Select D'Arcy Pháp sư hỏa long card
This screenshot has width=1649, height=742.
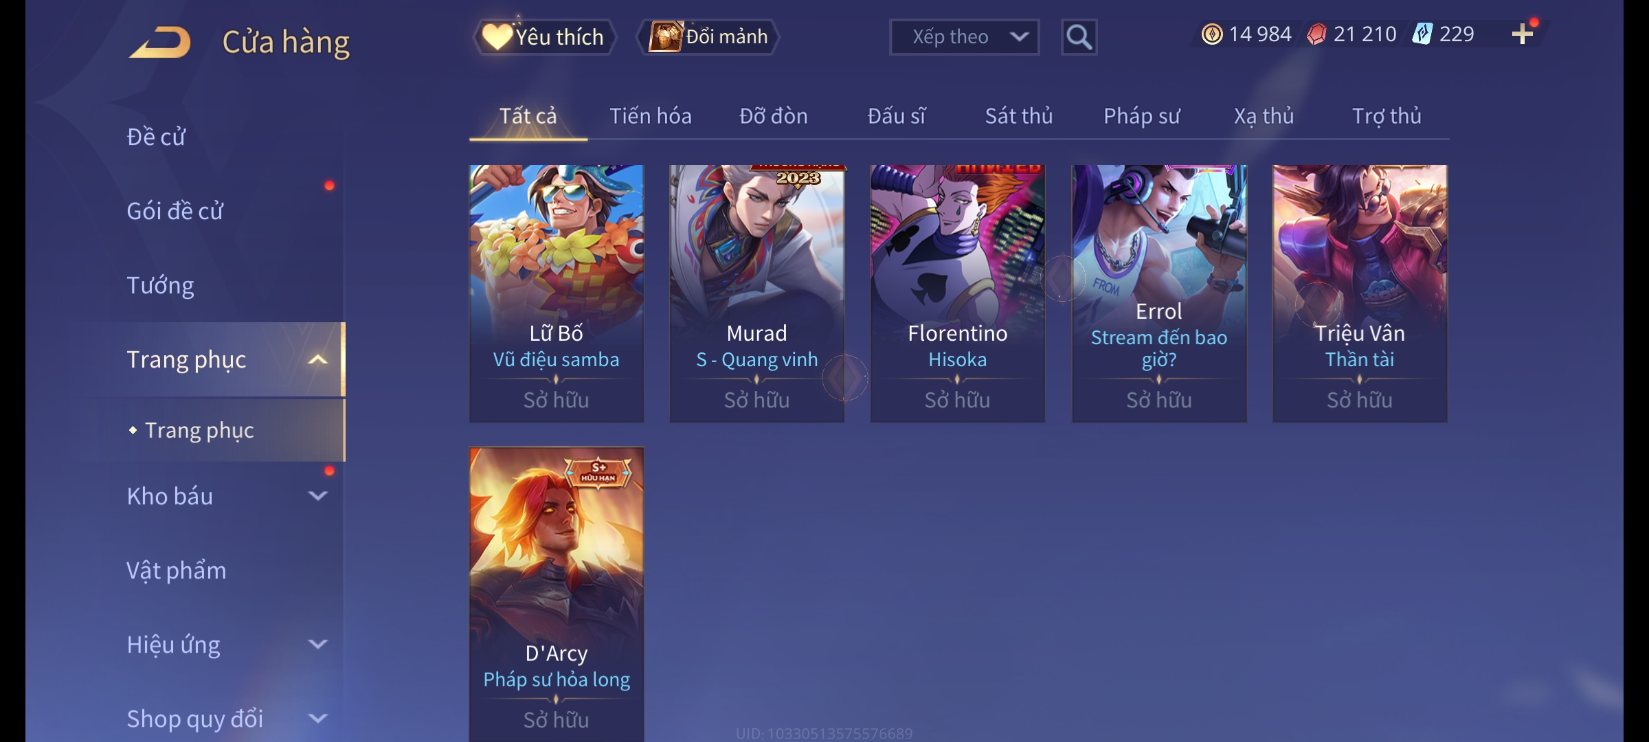coord(557,594)
